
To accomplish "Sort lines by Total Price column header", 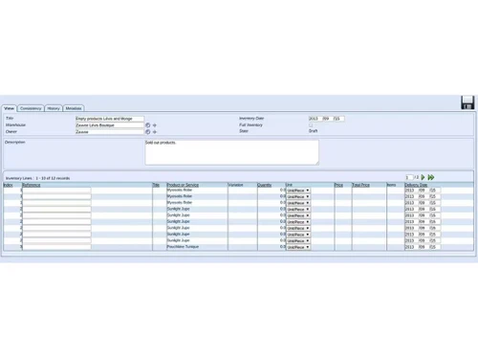I will [360, 185].
